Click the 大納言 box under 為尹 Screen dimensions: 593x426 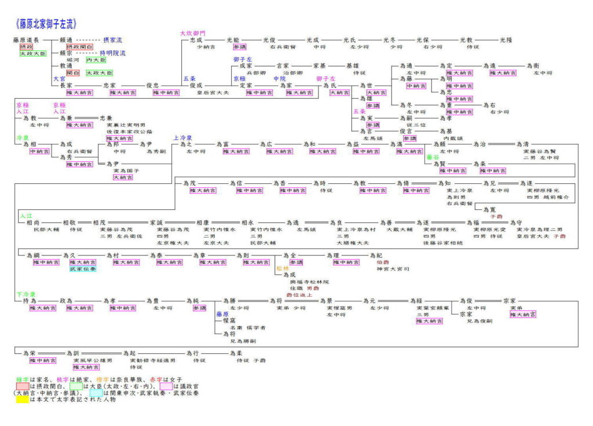pos(123,177)
